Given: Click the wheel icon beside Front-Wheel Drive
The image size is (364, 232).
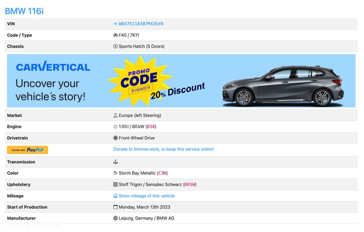Looking at the screenshot, I should pos(115,138).
